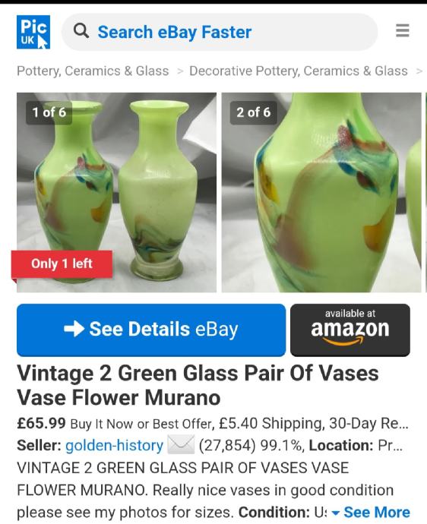The width and height of the screenshot is (427, 524).
Task: View the first vase photo thumbnail
Action: point(117,192)
